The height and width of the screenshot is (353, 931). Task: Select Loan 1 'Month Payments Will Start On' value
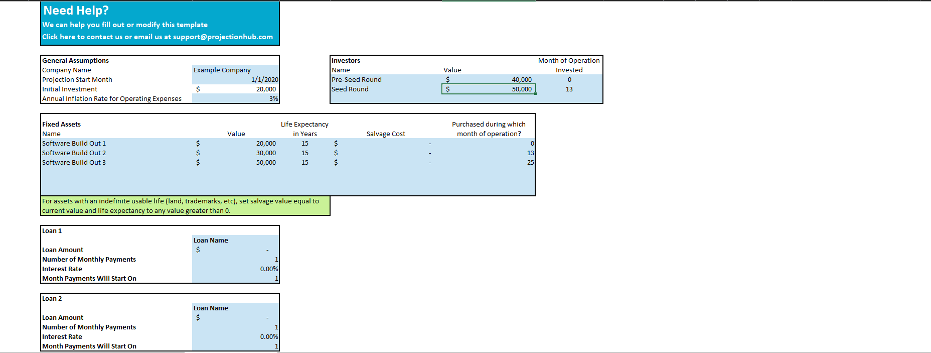(x=236, y=278)
